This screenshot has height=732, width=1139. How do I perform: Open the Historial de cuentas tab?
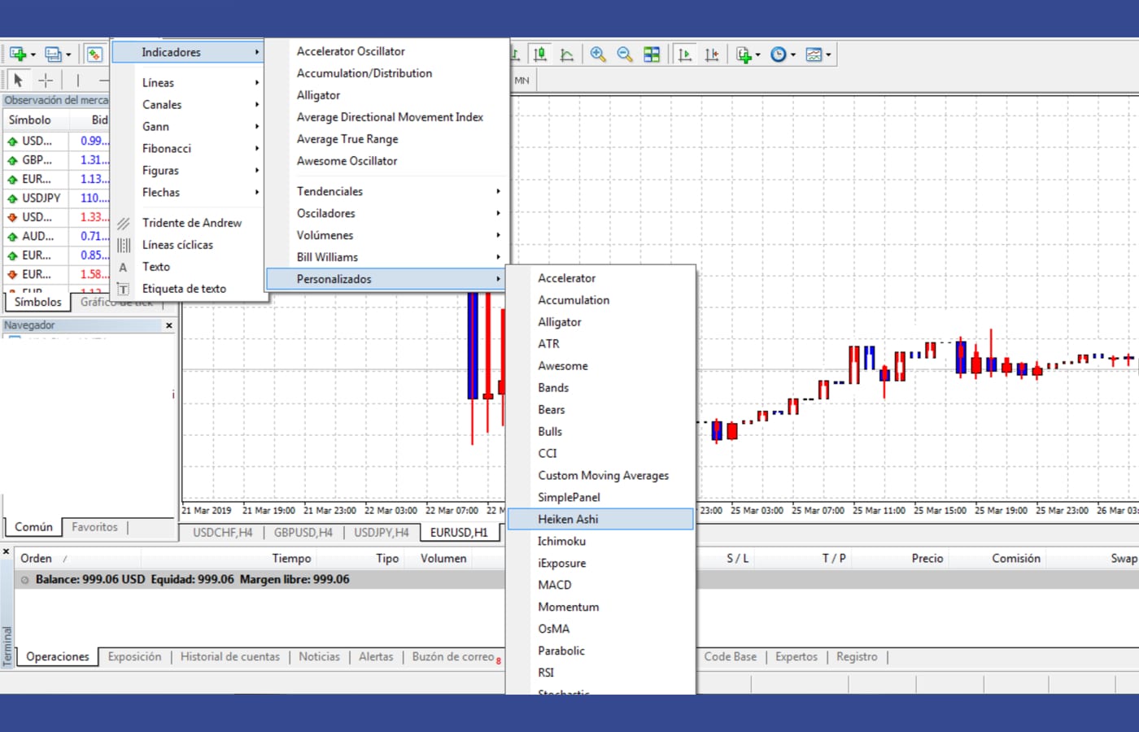(229, 657)
